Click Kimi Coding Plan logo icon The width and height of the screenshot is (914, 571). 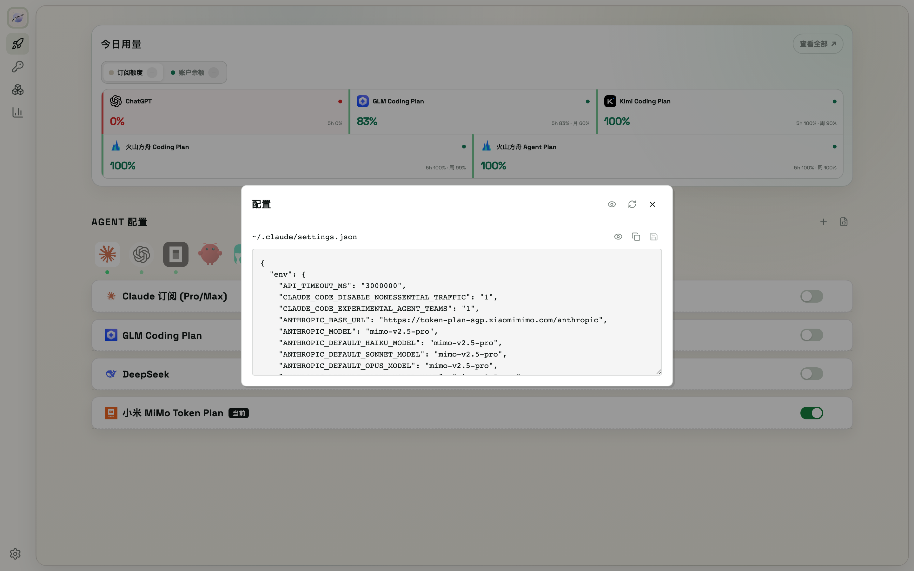(x=610, y=101)
